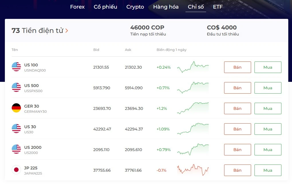Image resolution: width=292 pixels, height=184 pixels.
Task: Click the US 30 flag icon
Action: point(16,129)
